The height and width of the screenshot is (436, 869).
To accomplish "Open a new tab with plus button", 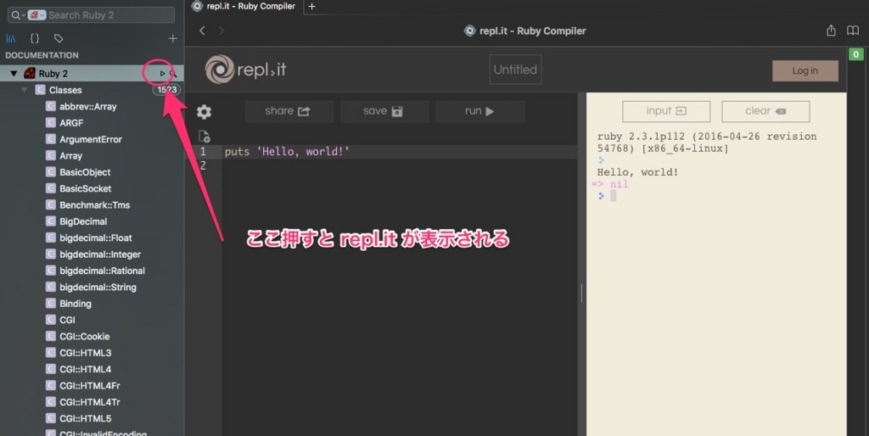I will [311, 6].
